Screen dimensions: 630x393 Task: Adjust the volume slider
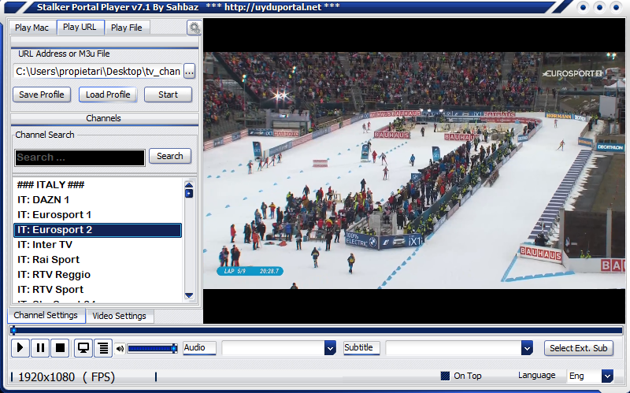click(x=152, y=348)
